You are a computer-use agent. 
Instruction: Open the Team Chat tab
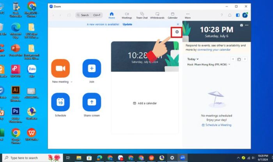(x=142, y=16)
